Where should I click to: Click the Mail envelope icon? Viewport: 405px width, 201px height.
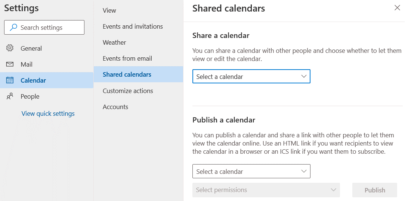coord(10,64)
